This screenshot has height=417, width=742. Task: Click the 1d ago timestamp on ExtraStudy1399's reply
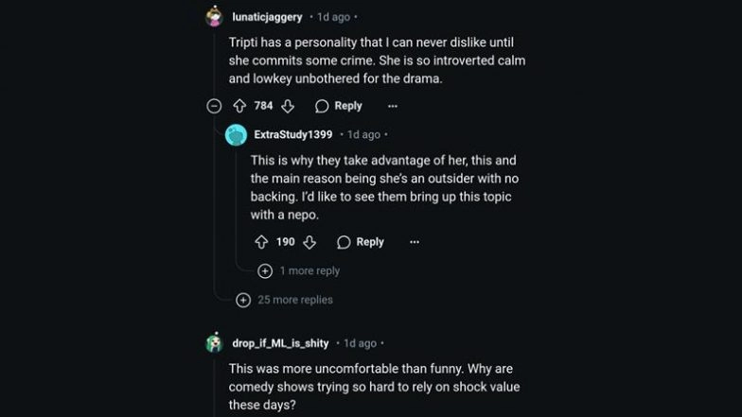point(363,134)
